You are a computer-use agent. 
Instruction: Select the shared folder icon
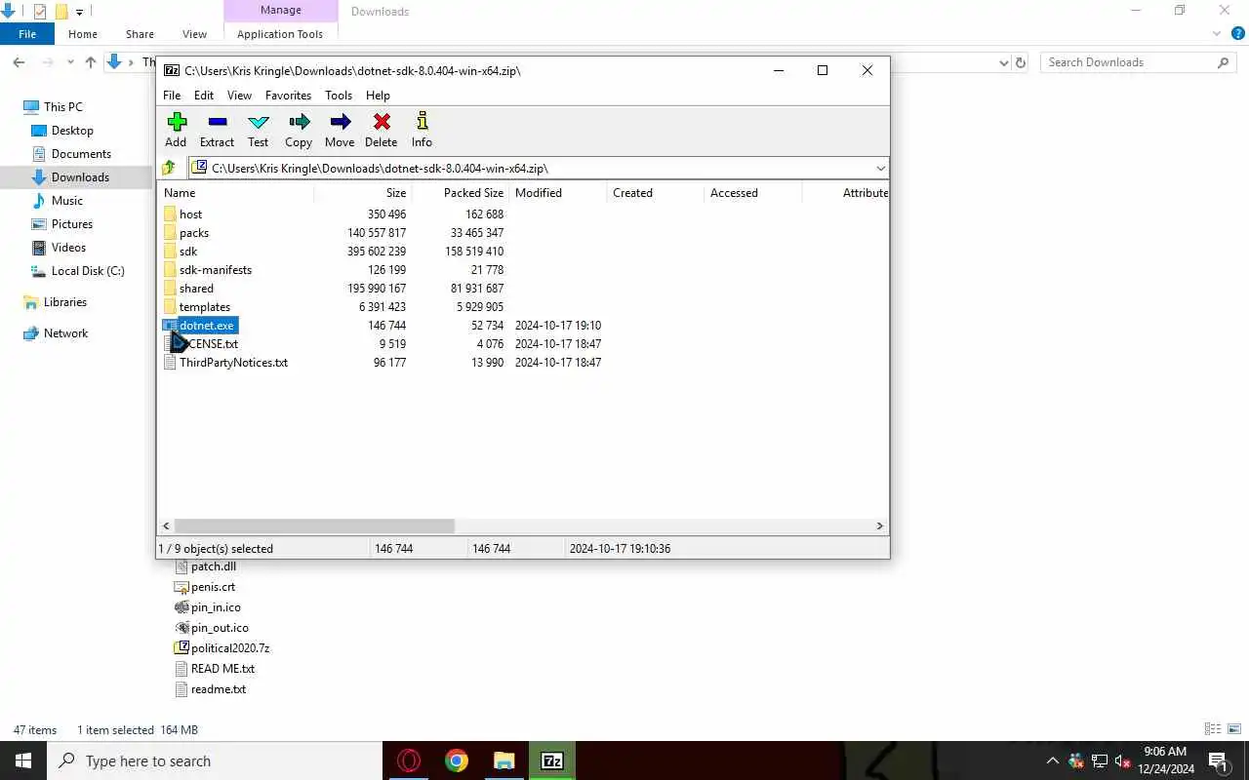pyautogui.click(x=170, y=288)
